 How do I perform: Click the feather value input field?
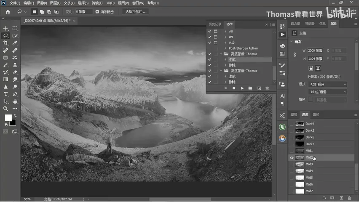[x=84, y=12]
